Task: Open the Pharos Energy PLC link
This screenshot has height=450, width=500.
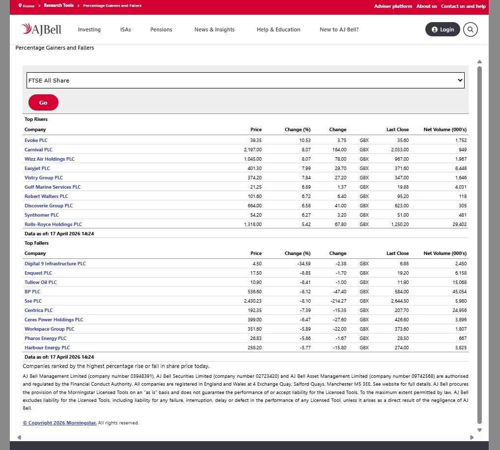Action: (45, 338)
